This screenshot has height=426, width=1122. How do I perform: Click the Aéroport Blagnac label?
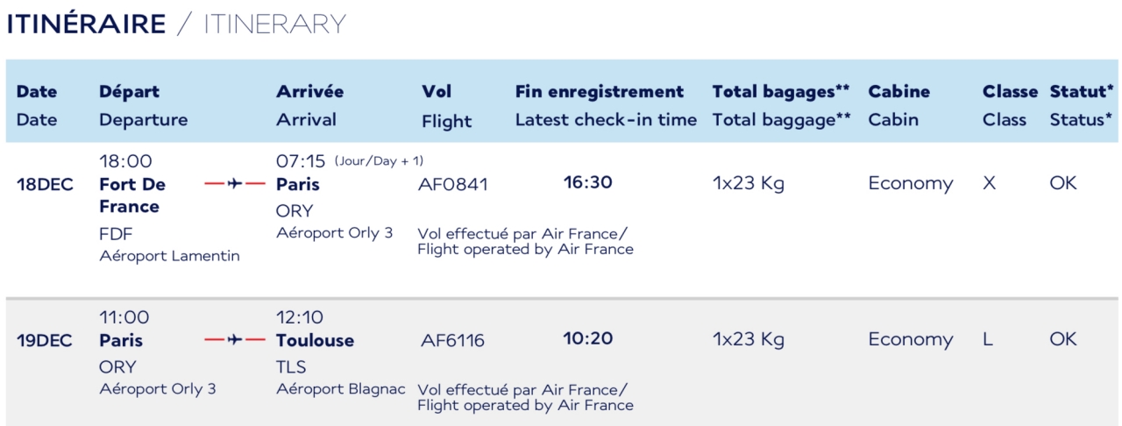tap(341, 388)
